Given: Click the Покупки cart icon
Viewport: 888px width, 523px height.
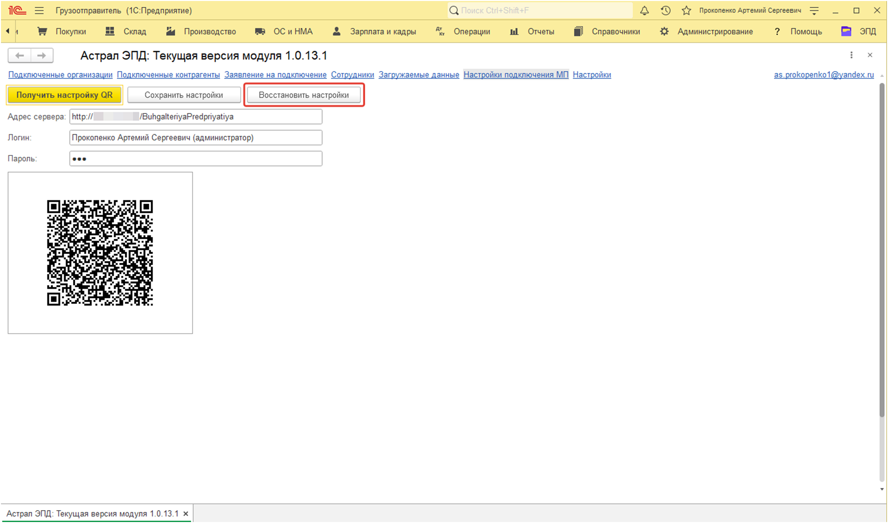Looking at the screenshot, I should pos(42,31).
